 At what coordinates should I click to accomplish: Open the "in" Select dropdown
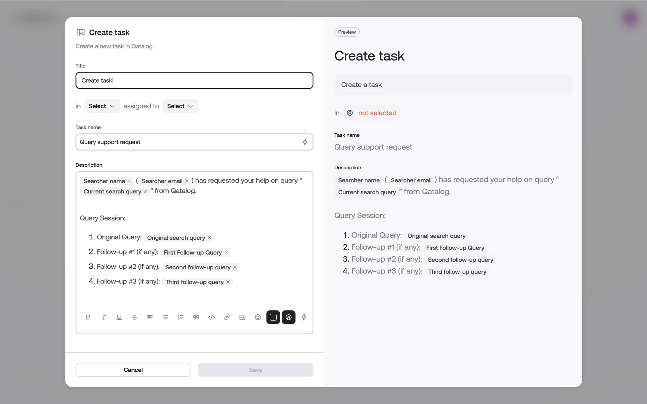point(102,106)
